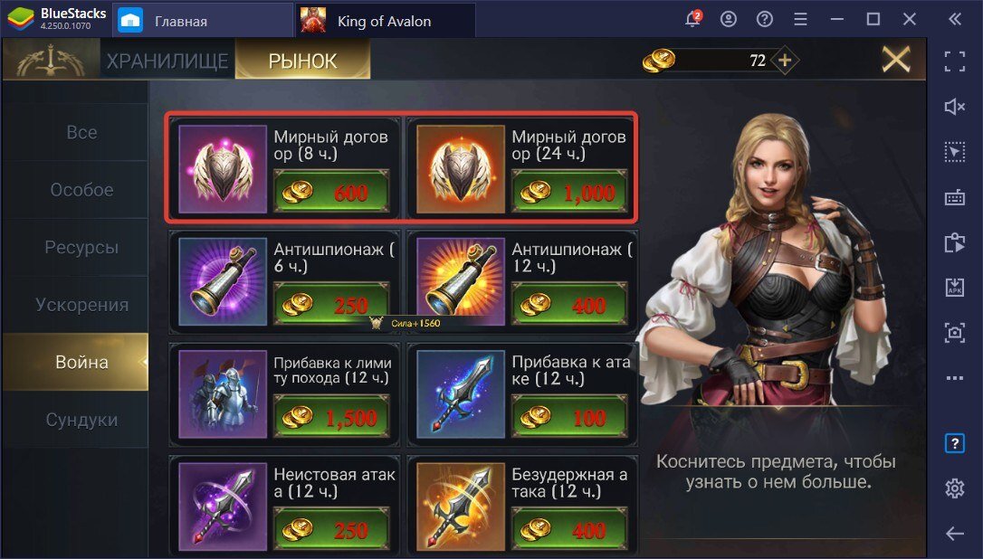Click the screenshot camera icon in sidebar
The height and width of the screenshot is (559, 983).
point(954,332)
